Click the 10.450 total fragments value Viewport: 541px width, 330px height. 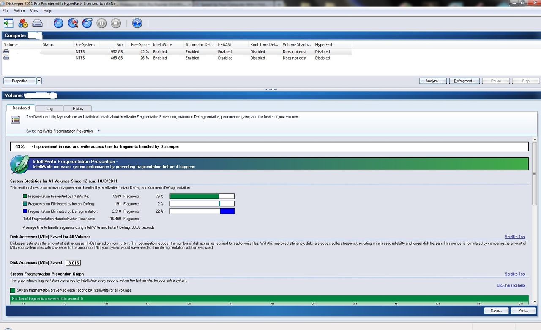[x=116, y=219]
